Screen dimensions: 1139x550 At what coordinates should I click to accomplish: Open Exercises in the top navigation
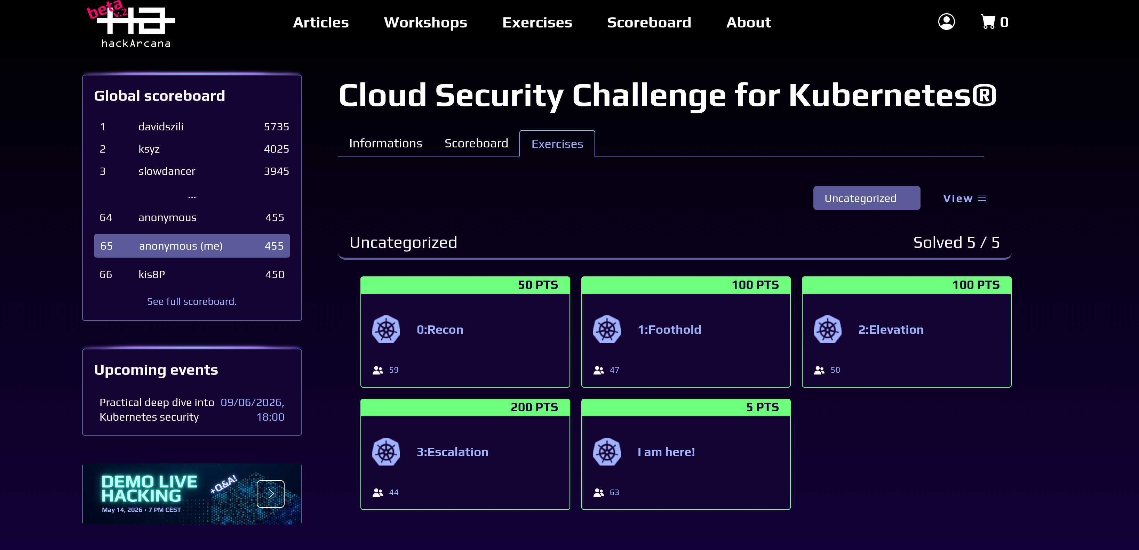coord(537,23)
